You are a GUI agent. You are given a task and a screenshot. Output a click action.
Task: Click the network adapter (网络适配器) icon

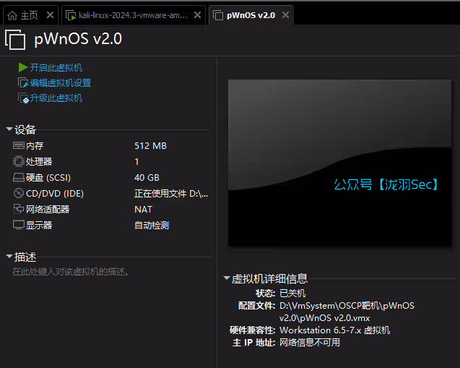click(x=19, y=209)
